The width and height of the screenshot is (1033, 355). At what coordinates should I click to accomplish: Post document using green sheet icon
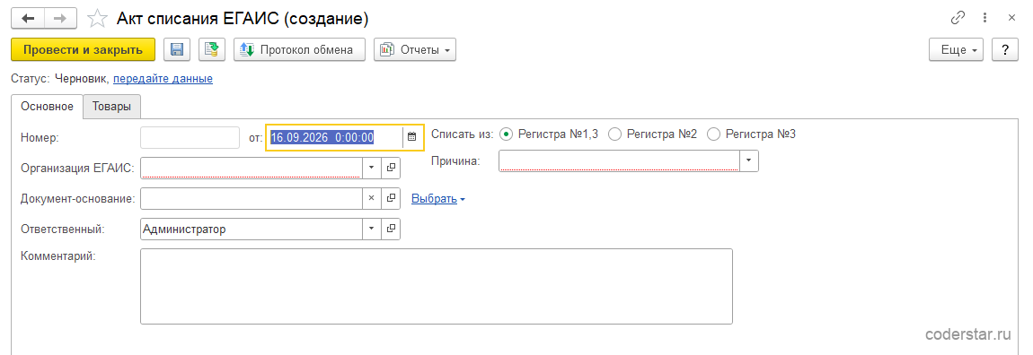[211, 49]
